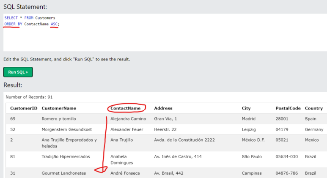327x178 pixels.
Task: Select the cell 'Gourmet Lanchonetes'
Action: [x=63, y=173]
